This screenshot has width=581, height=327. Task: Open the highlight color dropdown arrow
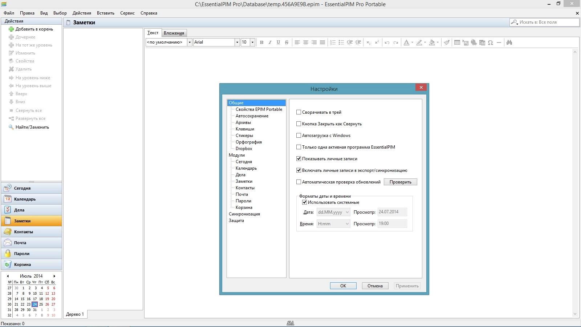pyautogui.click(x=425, y=43)
